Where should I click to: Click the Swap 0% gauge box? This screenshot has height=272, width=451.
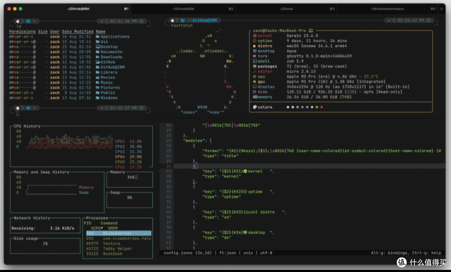click(129, 200)
